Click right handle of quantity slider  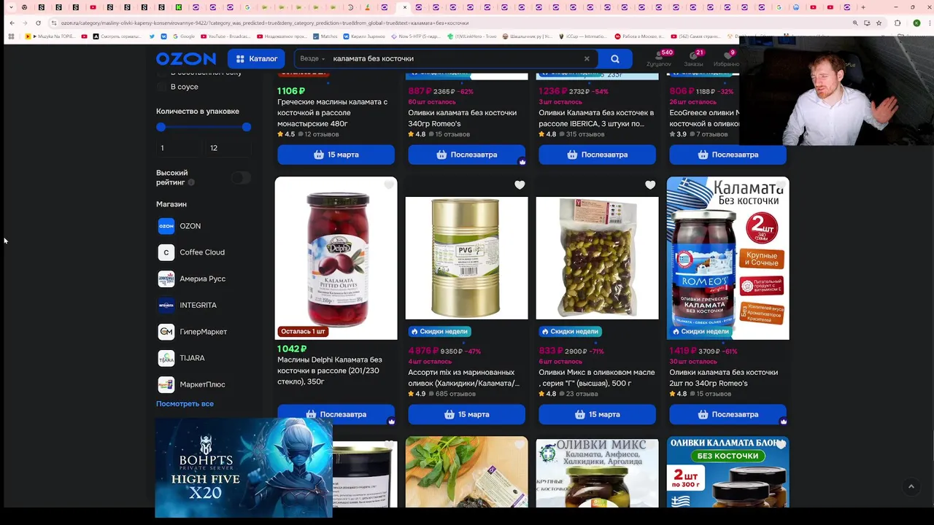pyautogui.click(x=247, y=127)
